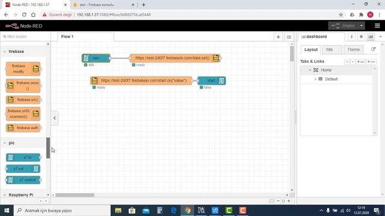
Task: Zoom out the canvas
Action: [x=278, y=201]
